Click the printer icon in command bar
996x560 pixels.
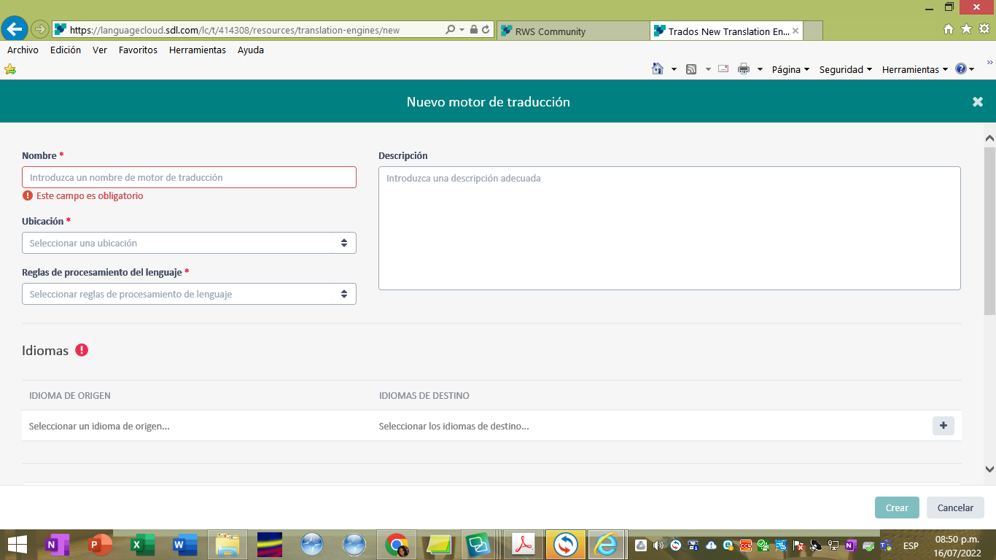pos(744,69)
